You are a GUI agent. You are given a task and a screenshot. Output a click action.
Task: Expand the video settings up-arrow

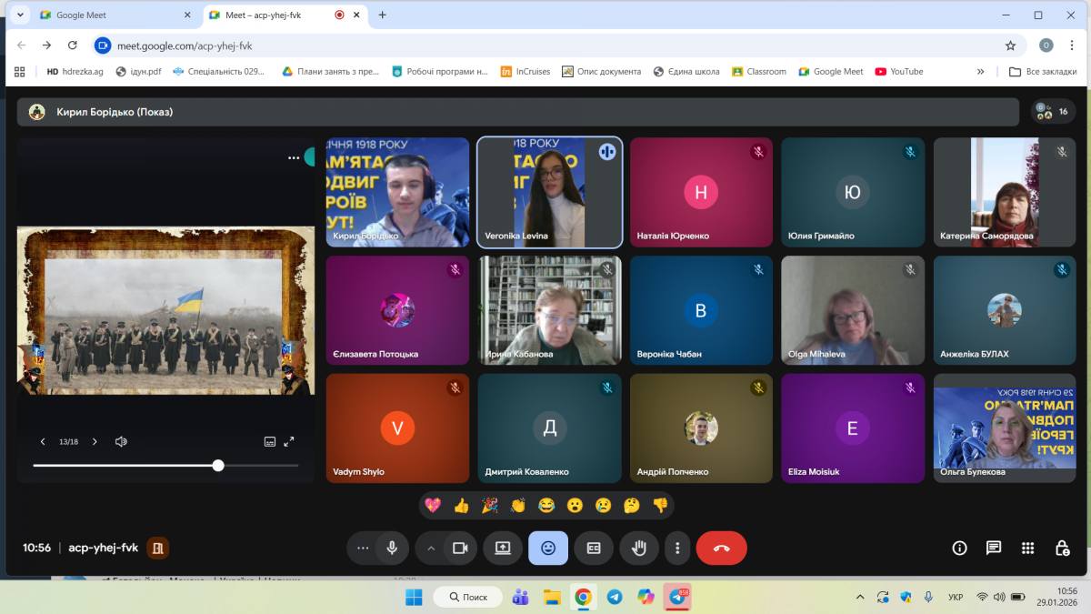coord(431,548)
